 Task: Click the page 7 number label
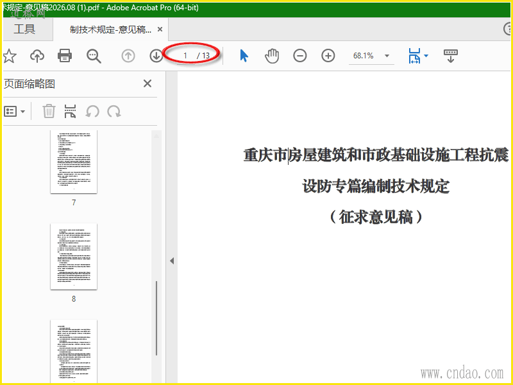[x=74, y=203]
